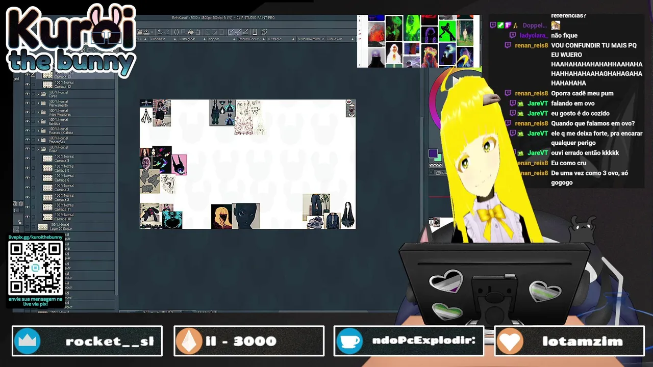653x367 pixels.
Task: Click the Redo arrow icon
Action: 167,32
